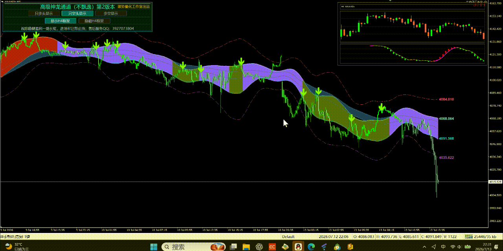
Task: Click the Default profile in status bar
Action: [x=288, y=236]
